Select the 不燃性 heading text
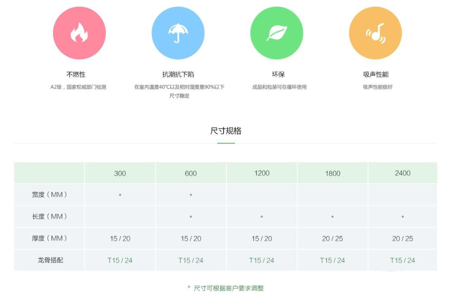 tap(76, 74)
